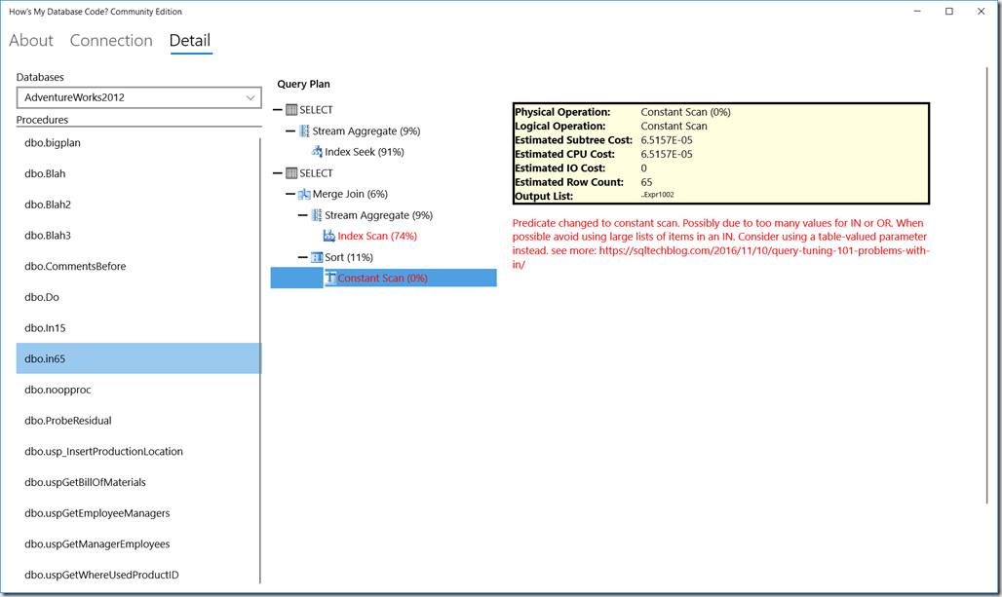1002x597 pixels.
Task: Minimize the application window
Action: point(917,12)
